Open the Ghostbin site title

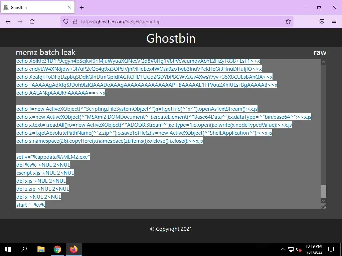click(x=171, y=38)
